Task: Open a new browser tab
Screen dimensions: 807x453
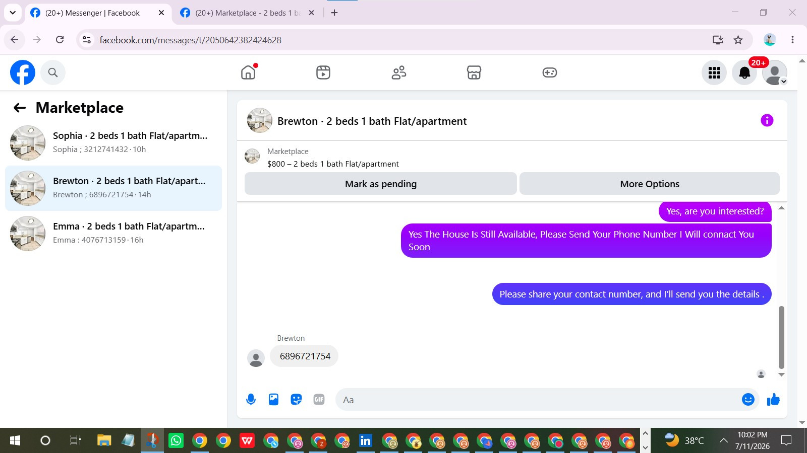Action: point(334,13)
